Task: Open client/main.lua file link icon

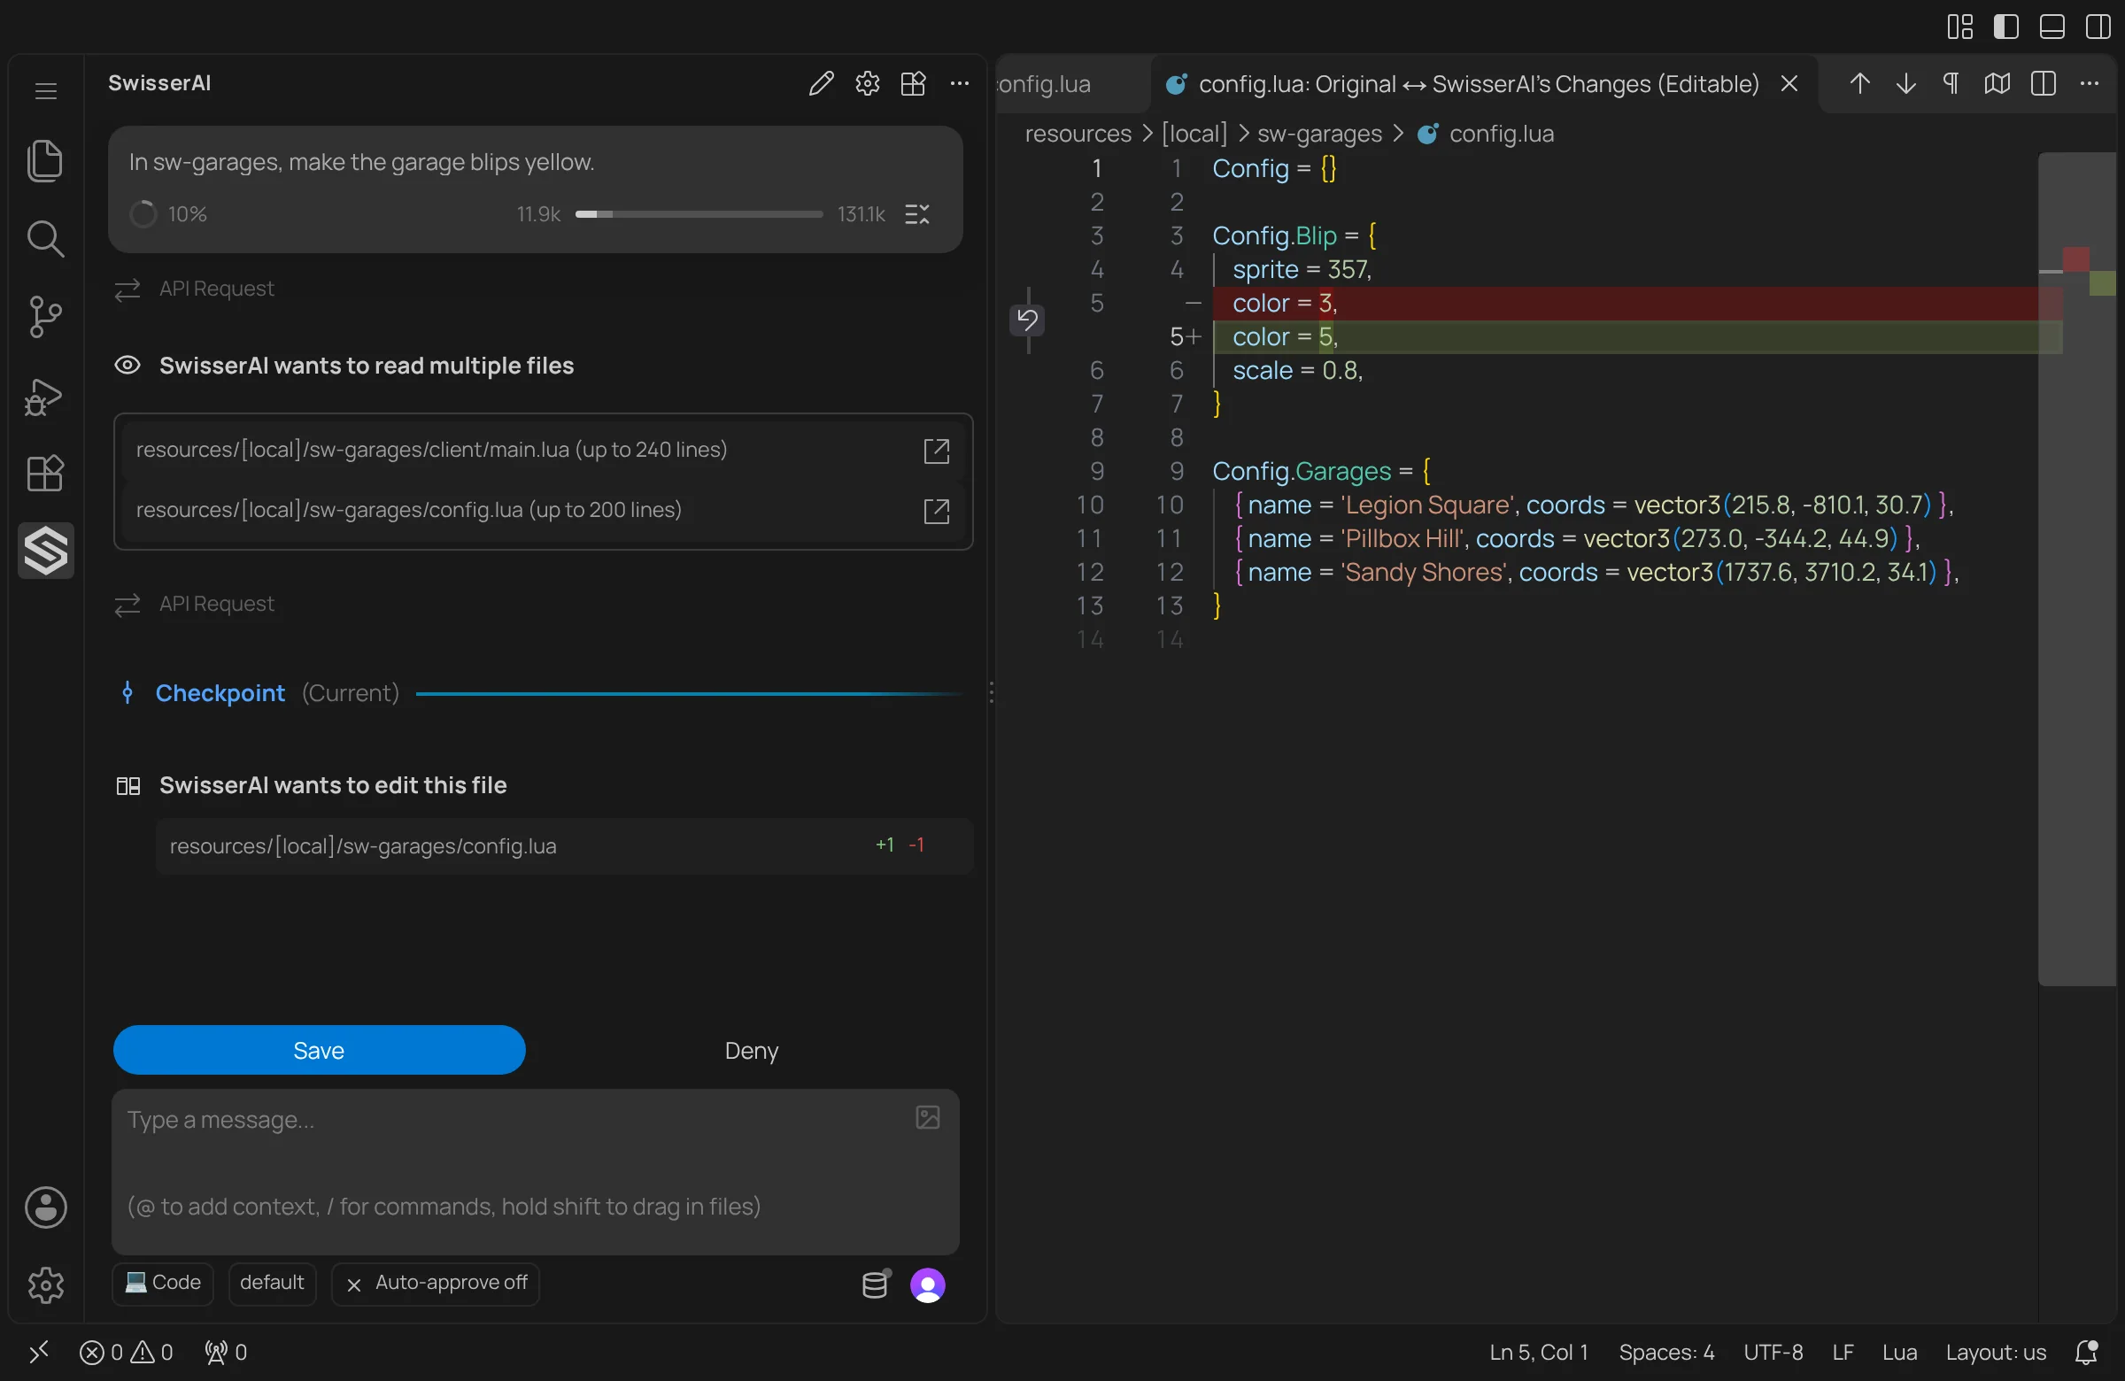Action: pyautogui.click(x=937, y=451)
